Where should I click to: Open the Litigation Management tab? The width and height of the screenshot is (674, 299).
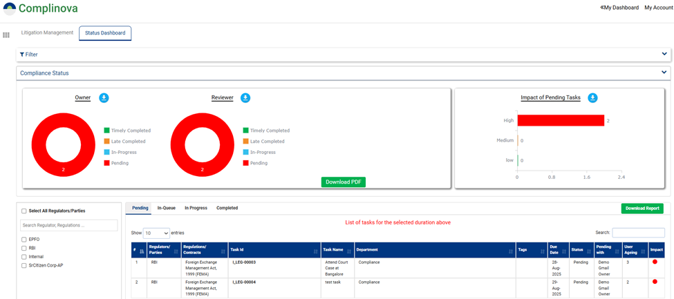point(47,32)
